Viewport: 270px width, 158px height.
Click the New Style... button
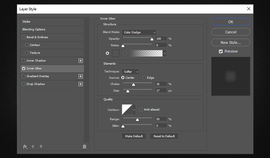point(230,42)
